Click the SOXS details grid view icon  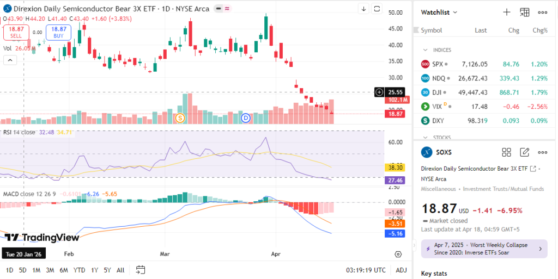pyautogui.click(x=506, y=152)
